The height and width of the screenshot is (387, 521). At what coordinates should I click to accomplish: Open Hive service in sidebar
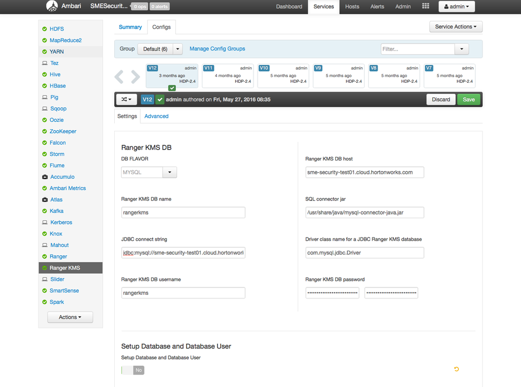pyautogui.click(x=55, y=74)
